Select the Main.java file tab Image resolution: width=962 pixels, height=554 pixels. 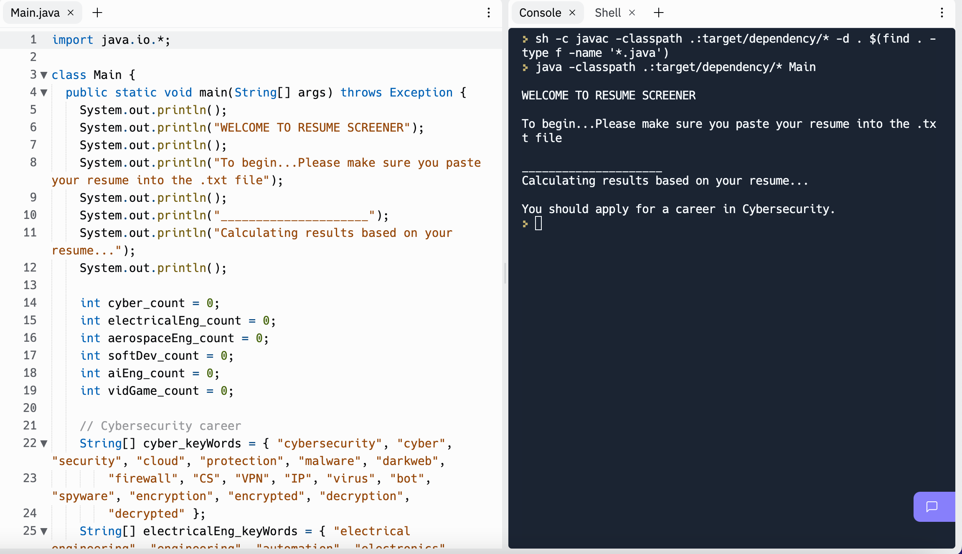[35, 13]
